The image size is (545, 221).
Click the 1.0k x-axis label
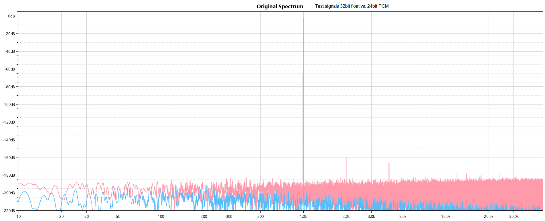303,216
